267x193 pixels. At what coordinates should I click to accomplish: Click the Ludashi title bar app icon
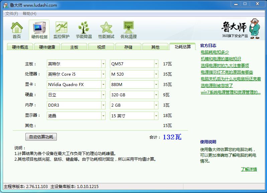[6, 5]
